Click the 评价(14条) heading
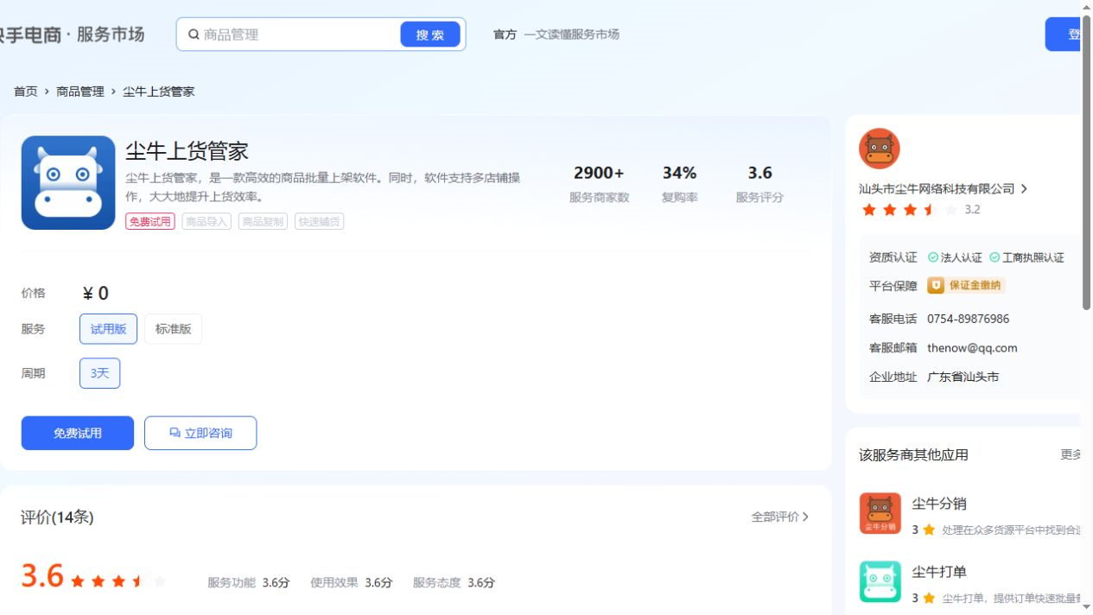Viewport: 1093px width, 615px height. pos(57,517)
